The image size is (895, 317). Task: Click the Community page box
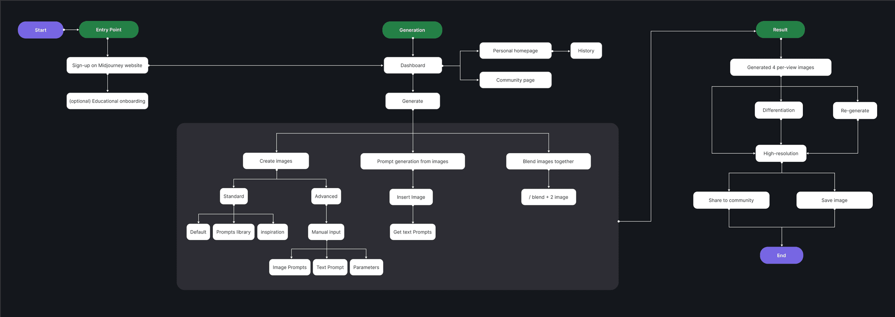point(515,80)
